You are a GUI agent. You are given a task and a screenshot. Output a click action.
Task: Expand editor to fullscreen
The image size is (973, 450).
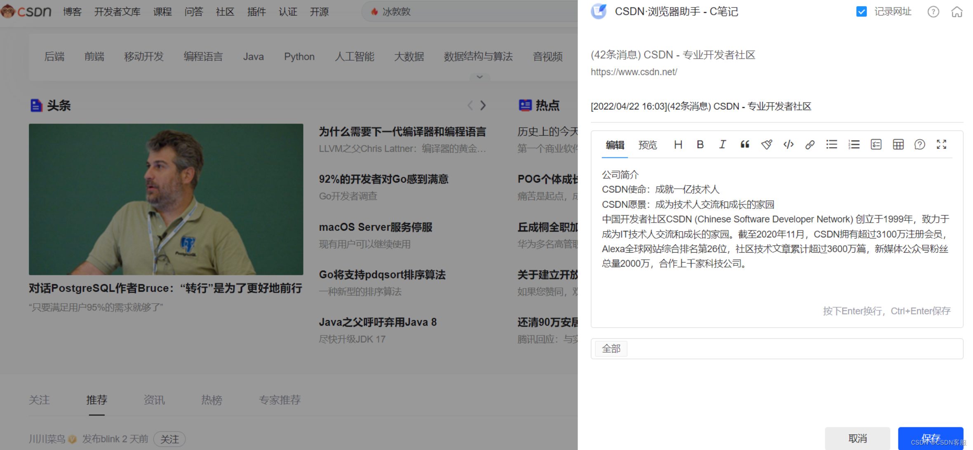click(x=941, y=145)
